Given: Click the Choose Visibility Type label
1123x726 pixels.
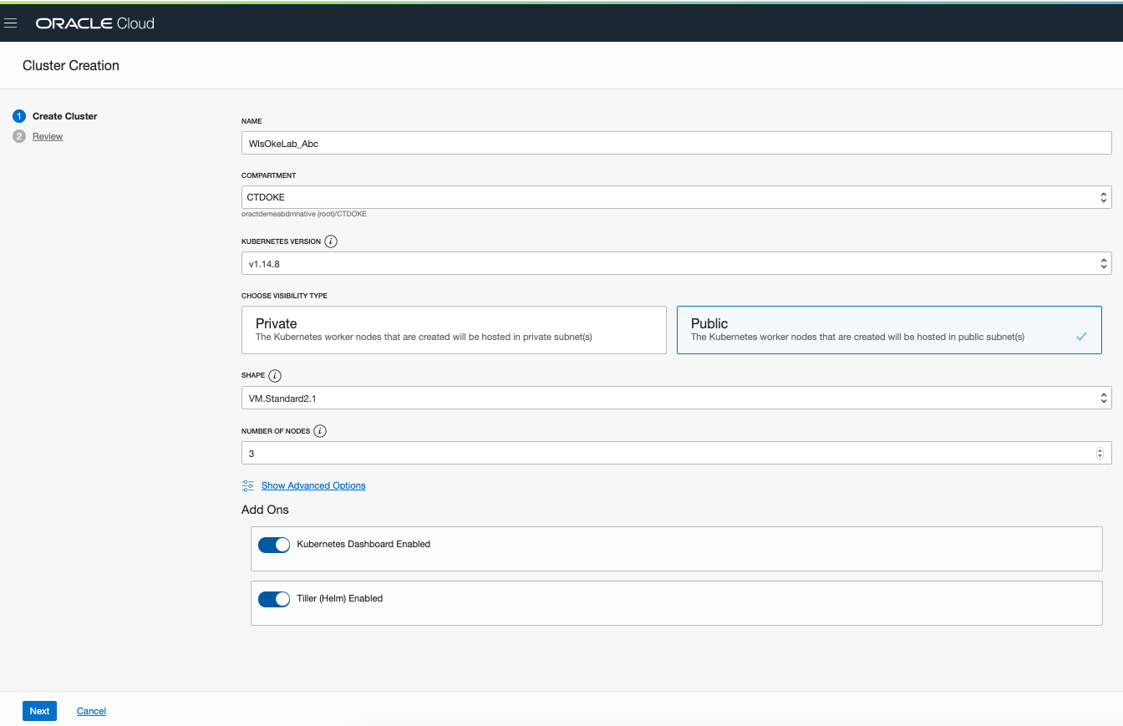Looking at the screenshot, I should 284,296.
